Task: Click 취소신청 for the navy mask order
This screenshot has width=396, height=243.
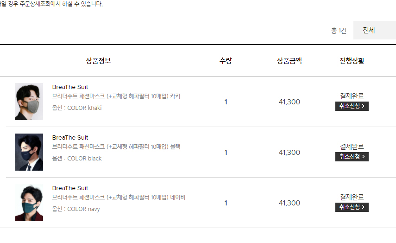Action: (x=352, y=207)
